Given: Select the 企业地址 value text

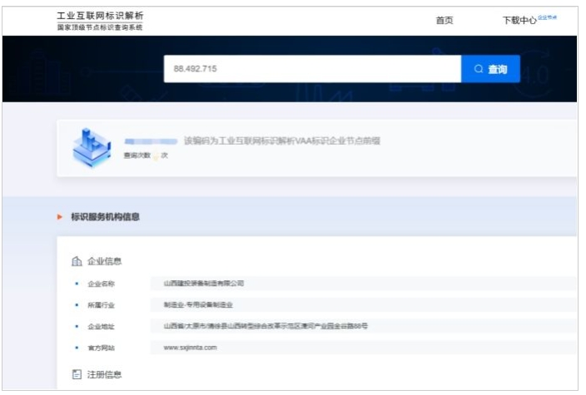Looking at the screenshot, I should 266,326.
